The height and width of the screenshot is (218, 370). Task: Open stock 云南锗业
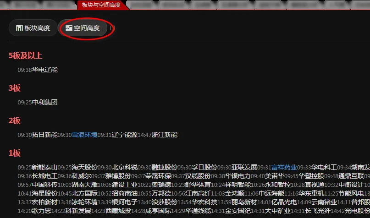coord(324,202)
